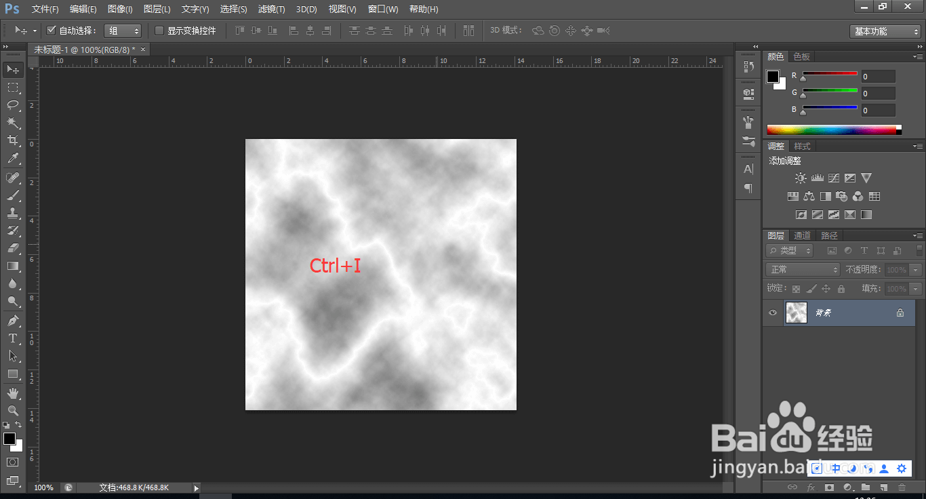
Task: Add a Black & White adjustment
Action: pos(825,197)
